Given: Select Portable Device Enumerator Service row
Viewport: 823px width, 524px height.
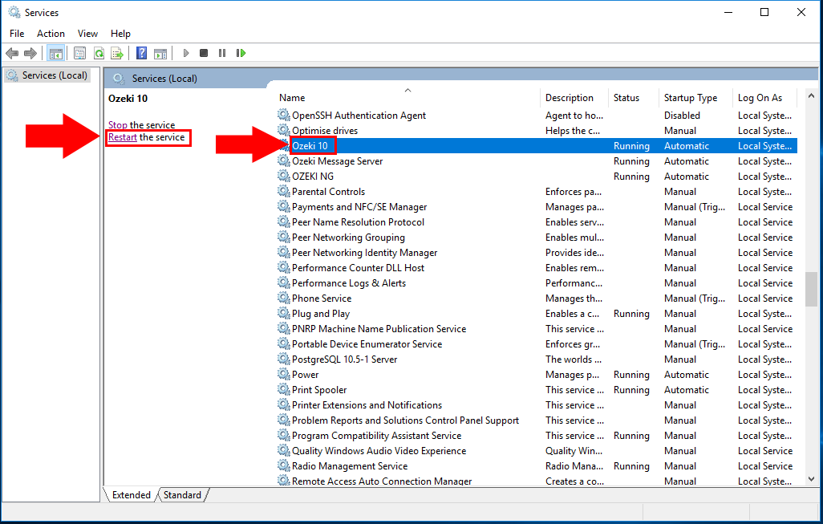Looking at the screenshot, I should (x=537, y=343).
